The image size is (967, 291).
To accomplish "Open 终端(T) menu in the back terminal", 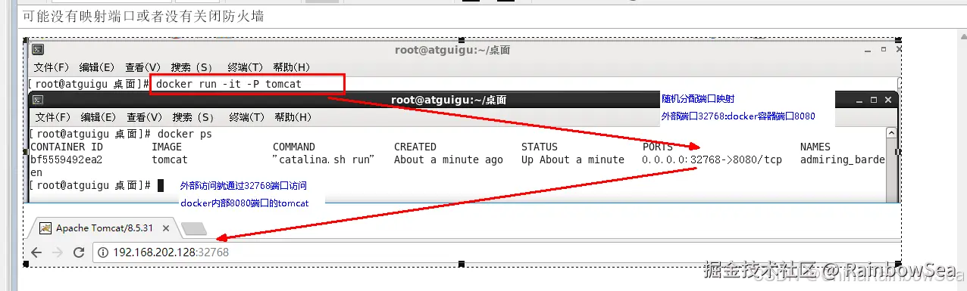I will [x=246, y=67].
